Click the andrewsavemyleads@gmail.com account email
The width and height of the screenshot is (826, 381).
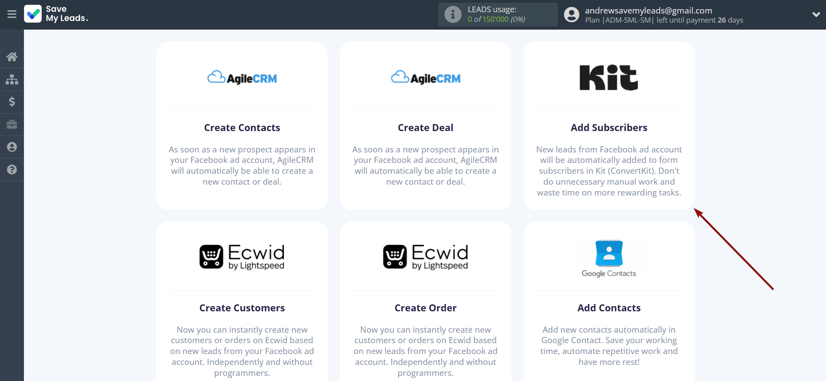click(x=648, y=10)
